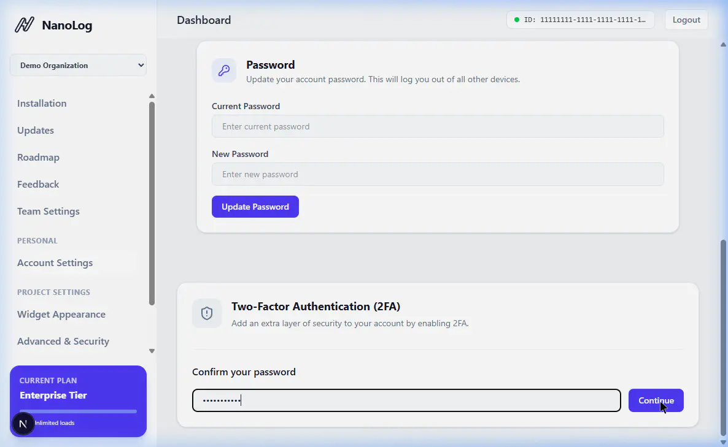
Task: Open Widget Appearance project settings
Action: [61, 315]
